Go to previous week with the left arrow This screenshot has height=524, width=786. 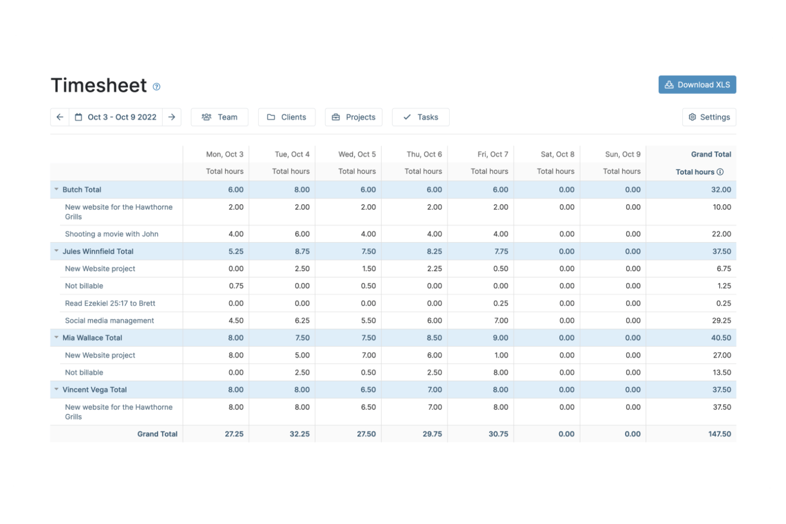click(59, 117)
